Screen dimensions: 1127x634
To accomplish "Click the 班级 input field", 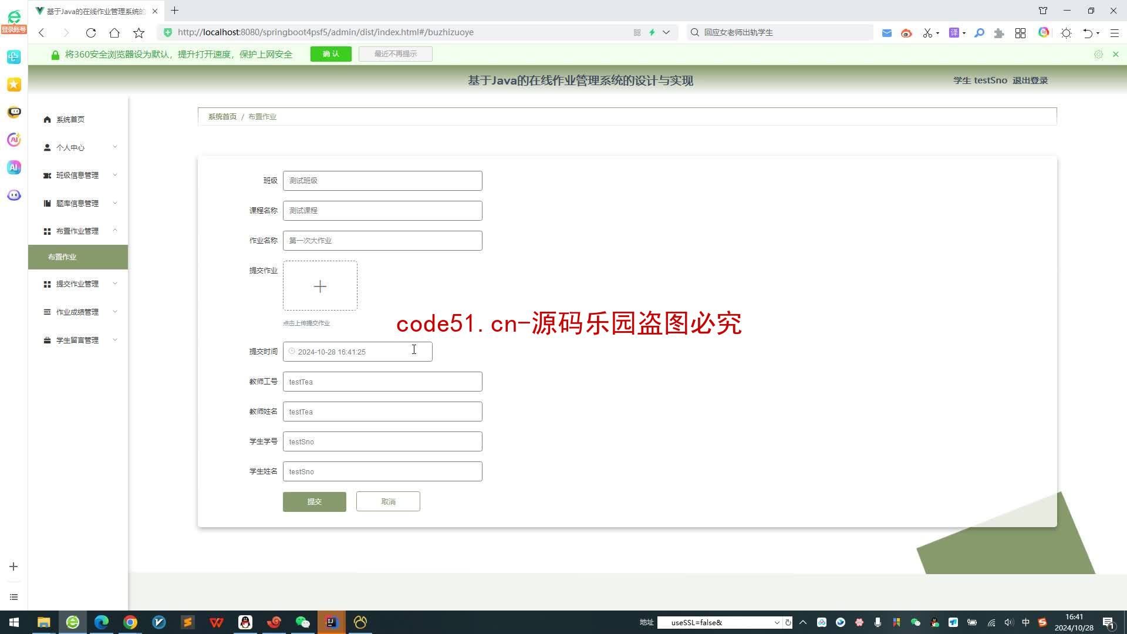I will (x=383, y=181).
